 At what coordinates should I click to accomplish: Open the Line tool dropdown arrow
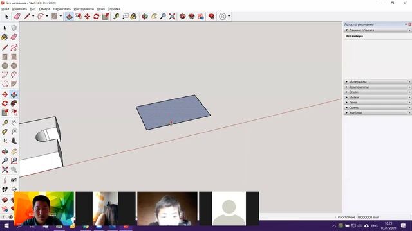point(33,16)
